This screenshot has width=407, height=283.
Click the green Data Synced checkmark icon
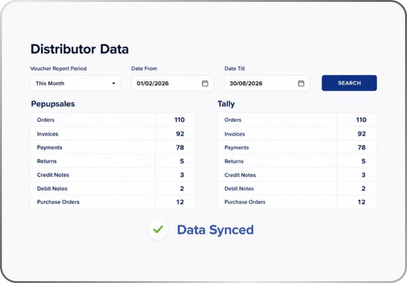pos(158,230)
